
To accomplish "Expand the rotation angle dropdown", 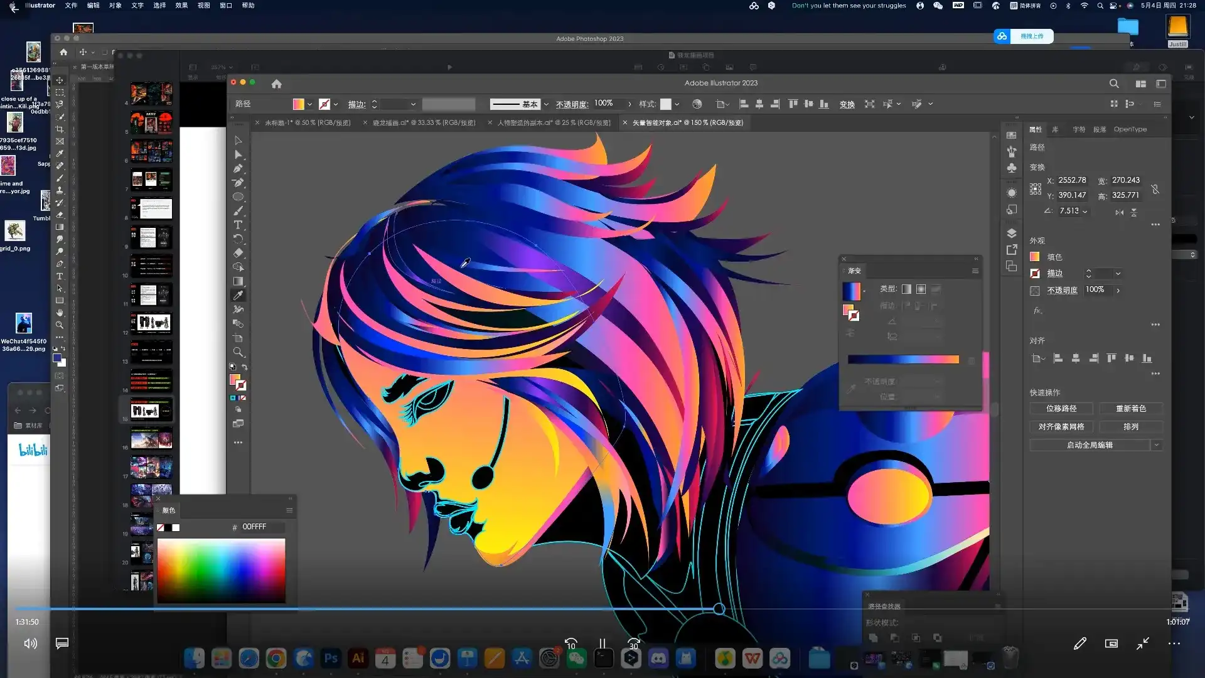I will click(1084, 212).
